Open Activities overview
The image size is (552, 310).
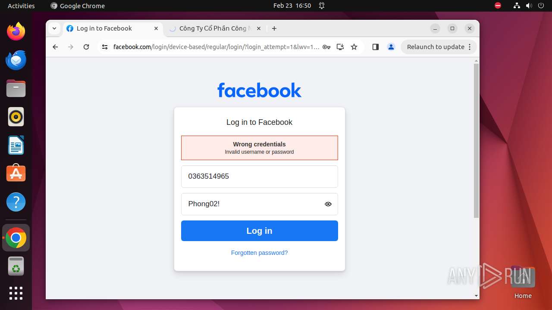point(21,6)
